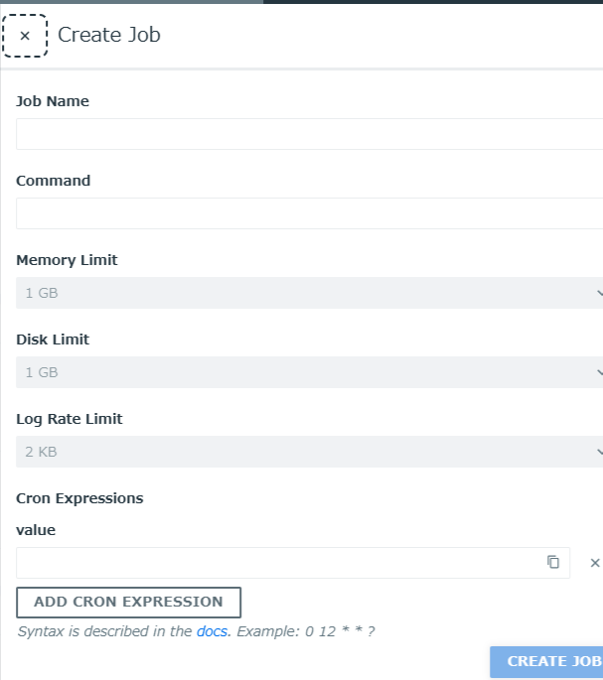Click the Log Rate Limit label
This screenshot has height=680, width=603.
pyautogui.click(x=70, y=419)
